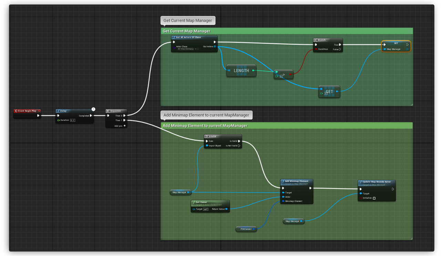443x256 pixels.
Task: Click the Add pin label on Sequence node
Action: (x=119, y=126)
